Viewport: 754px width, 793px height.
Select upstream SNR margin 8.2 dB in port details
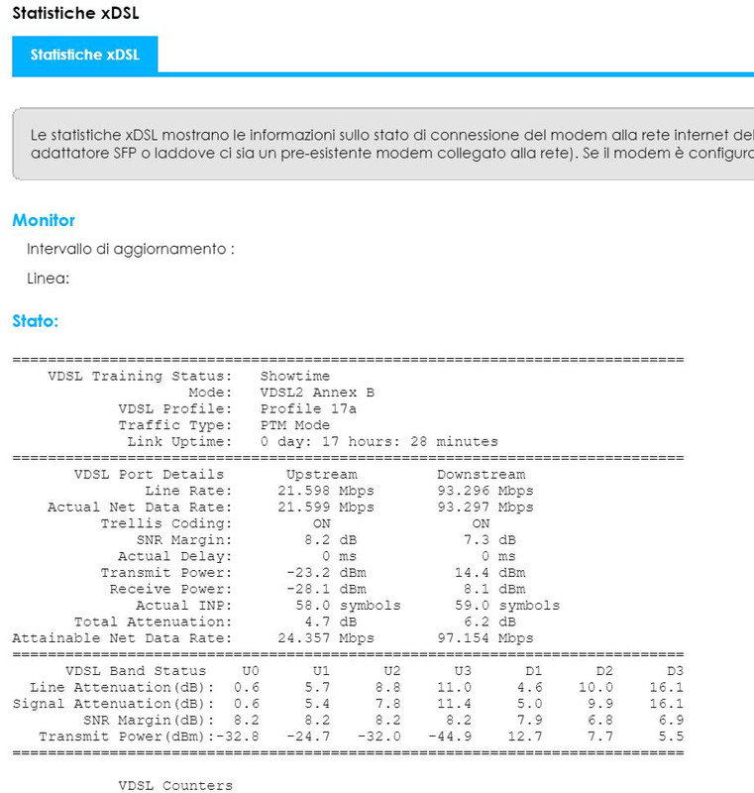point(331,539)
